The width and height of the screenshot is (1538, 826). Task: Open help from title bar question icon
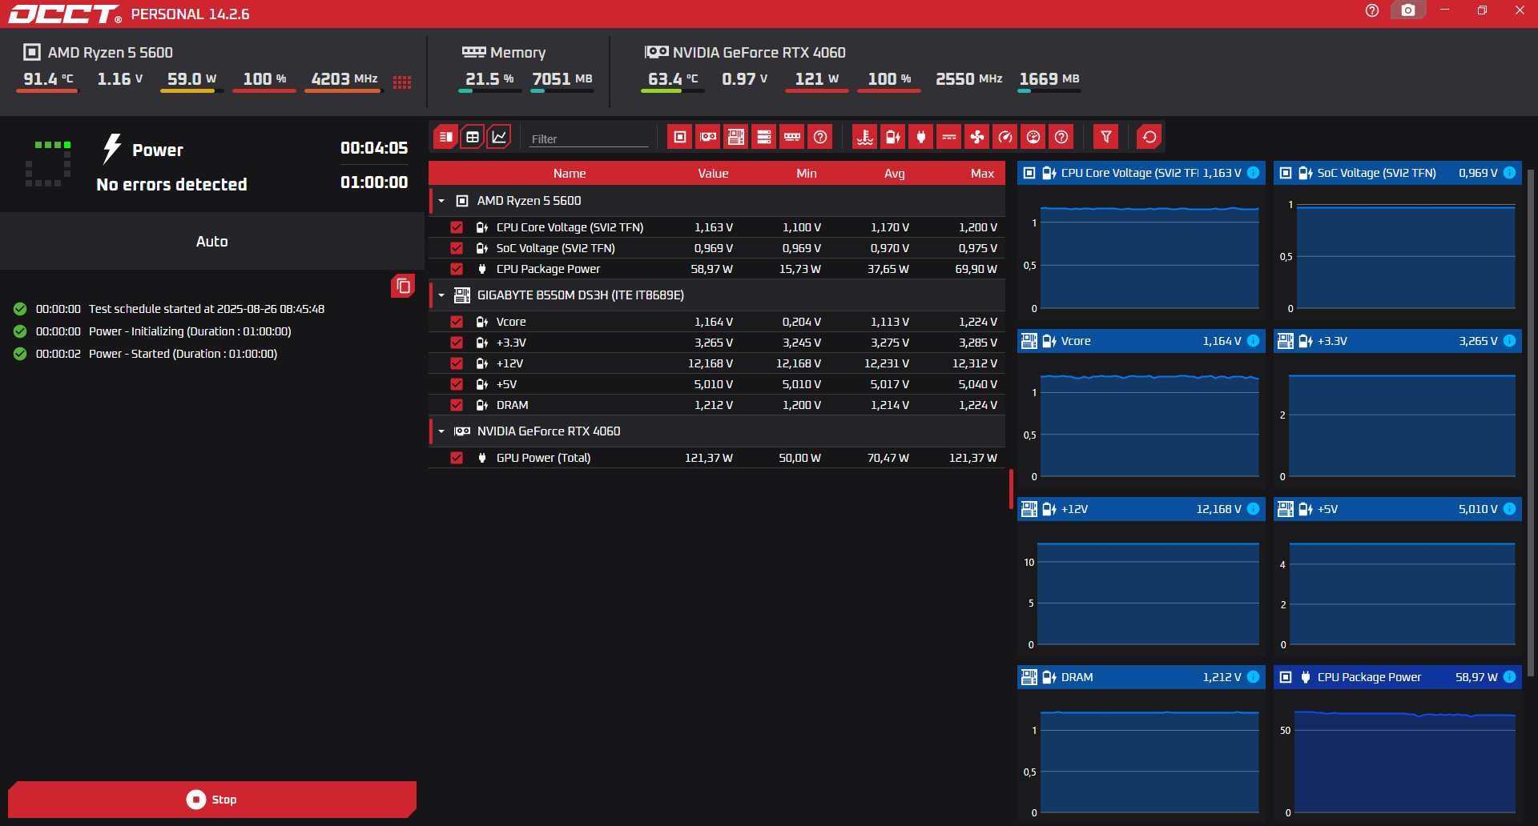click(x=1372, y=10)
